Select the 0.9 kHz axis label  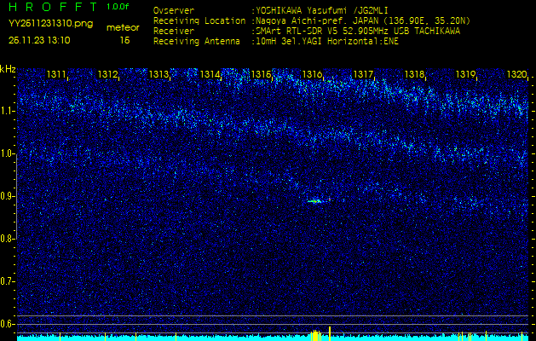tap(8, 196)
